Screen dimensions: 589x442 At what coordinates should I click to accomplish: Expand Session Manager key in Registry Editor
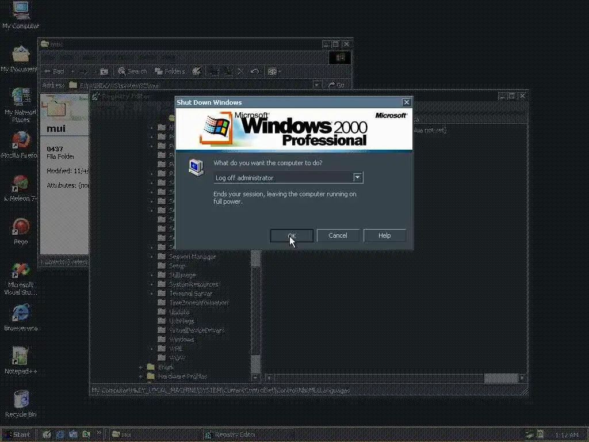pos(151,257)
